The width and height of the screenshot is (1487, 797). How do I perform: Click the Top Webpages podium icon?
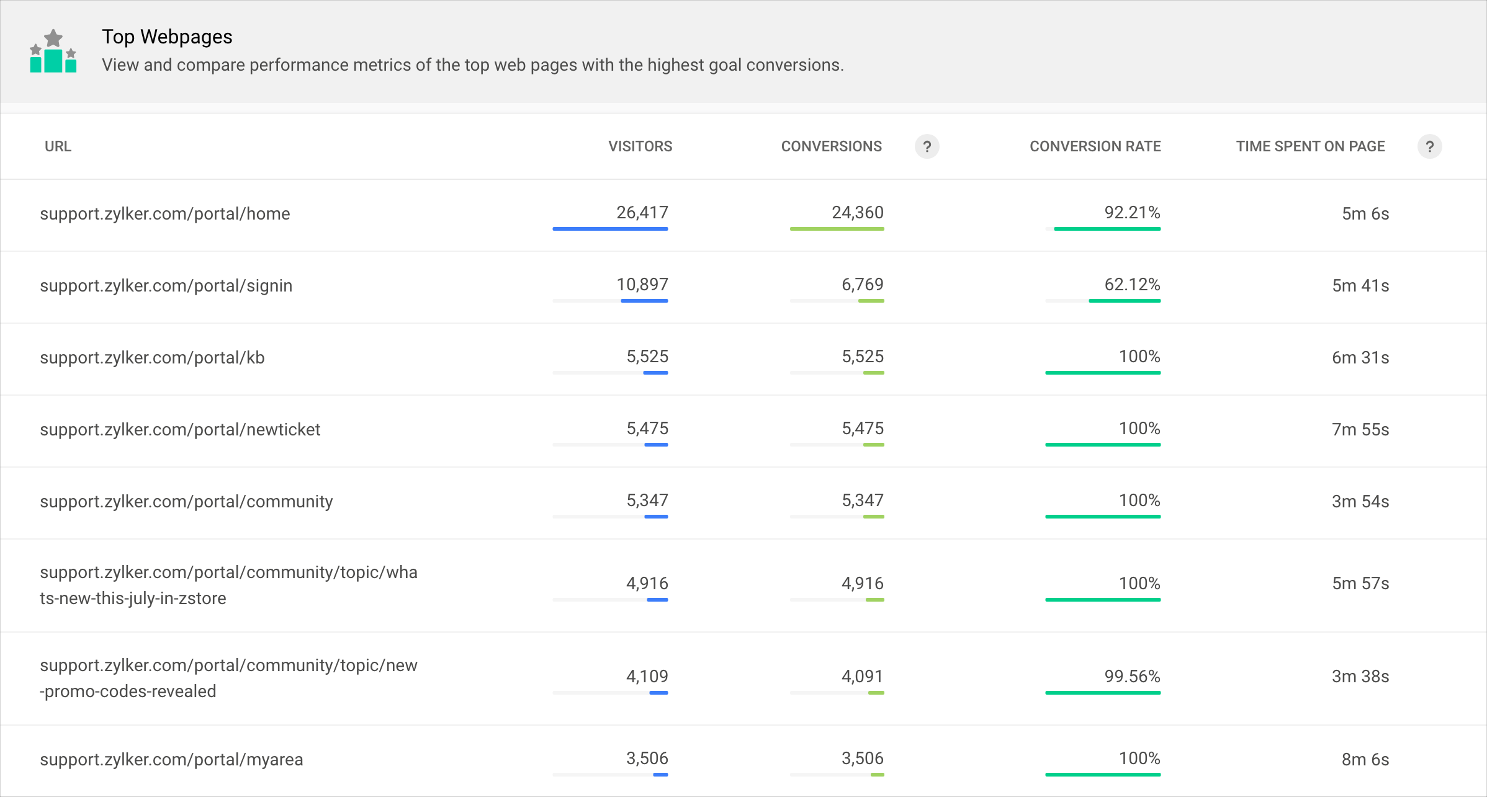coord(53,51)
